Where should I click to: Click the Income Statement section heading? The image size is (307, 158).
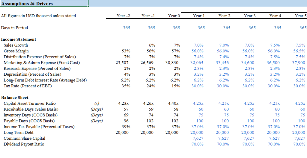tap(19, 39)
